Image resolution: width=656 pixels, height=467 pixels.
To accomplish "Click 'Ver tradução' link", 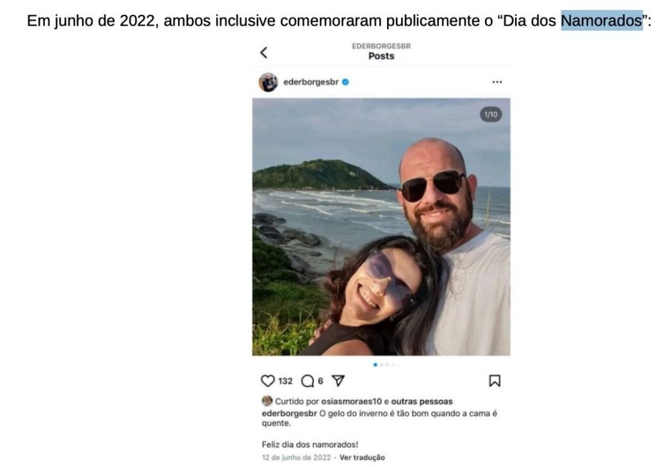I will click(362, 457).
